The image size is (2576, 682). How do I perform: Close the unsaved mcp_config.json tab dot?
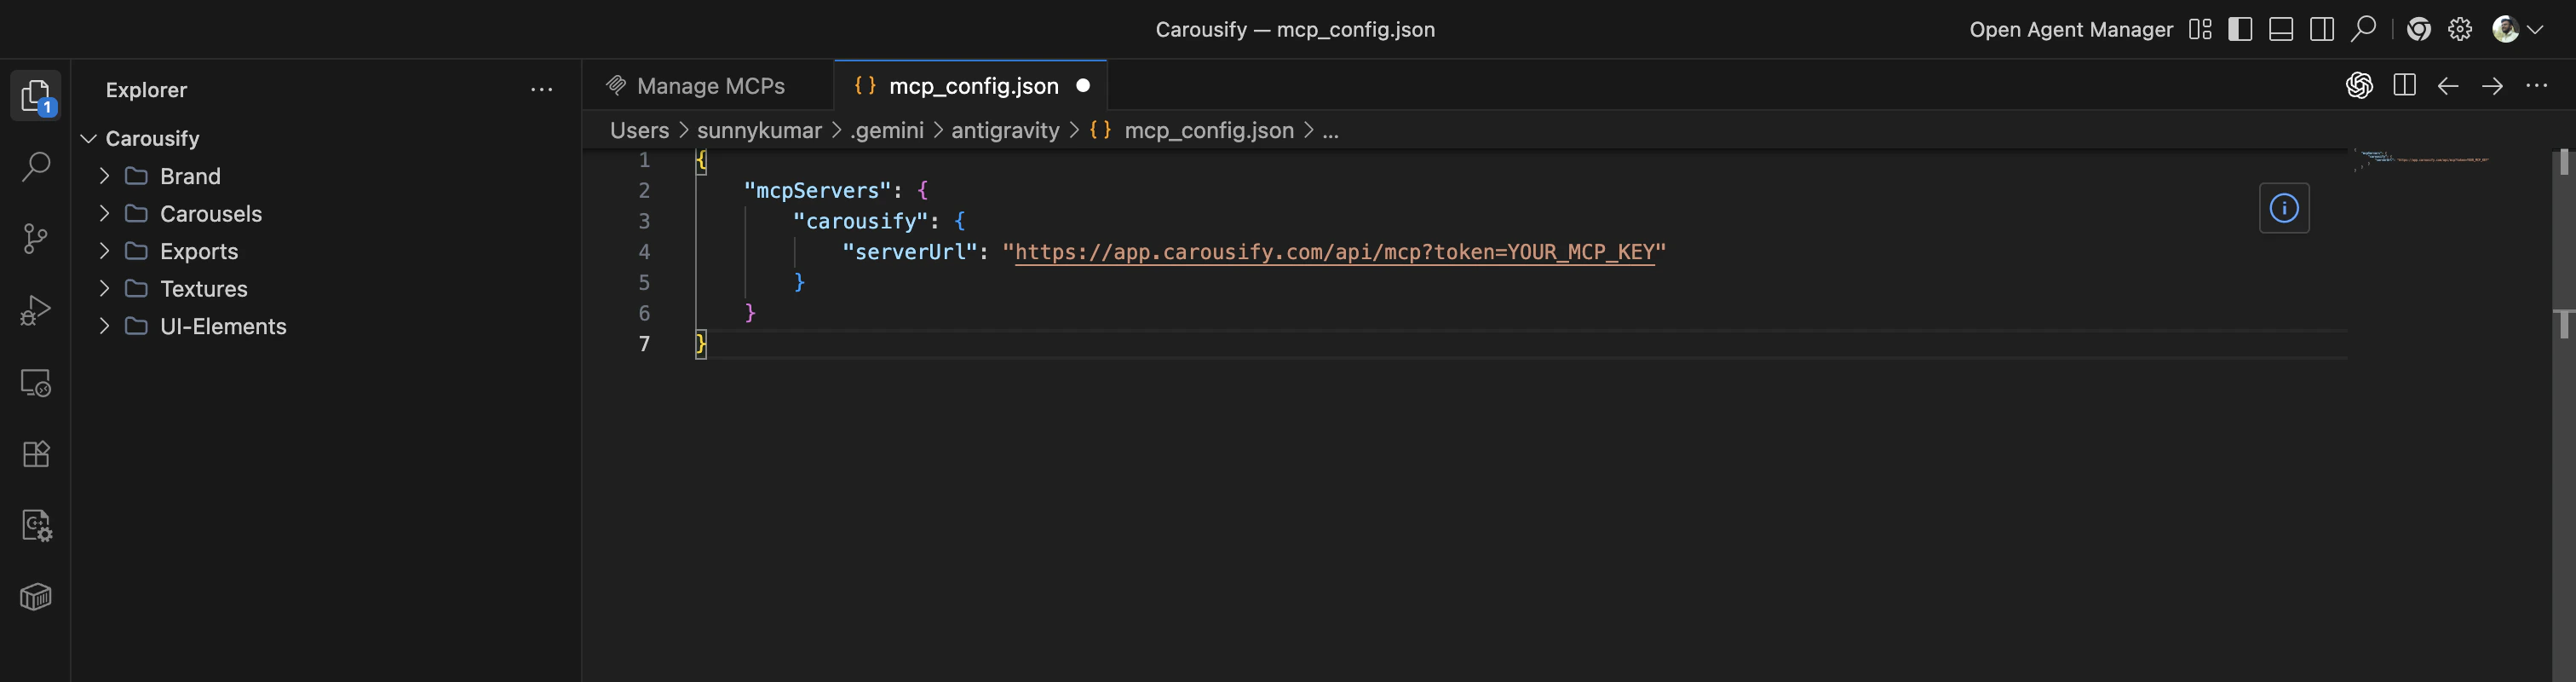point(1083,86)
